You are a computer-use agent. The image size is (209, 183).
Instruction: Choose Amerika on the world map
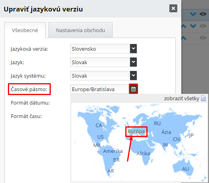tap(113, 151)
